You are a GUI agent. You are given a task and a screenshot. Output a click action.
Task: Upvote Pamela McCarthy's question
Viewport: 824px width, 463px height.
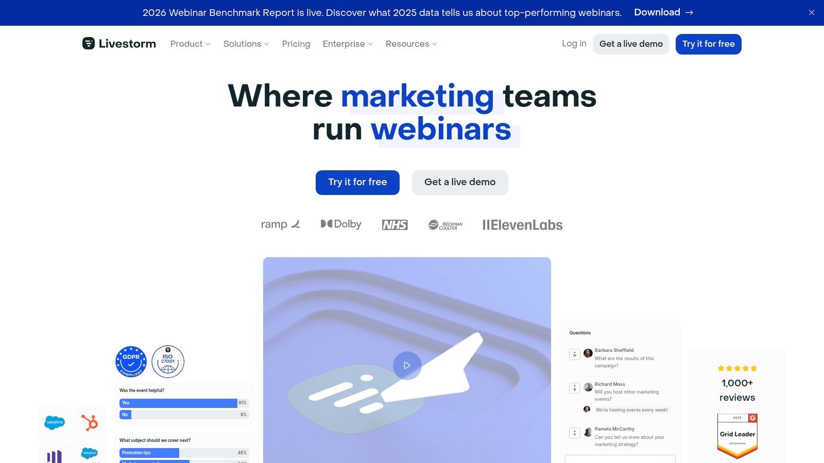point(575,433)
